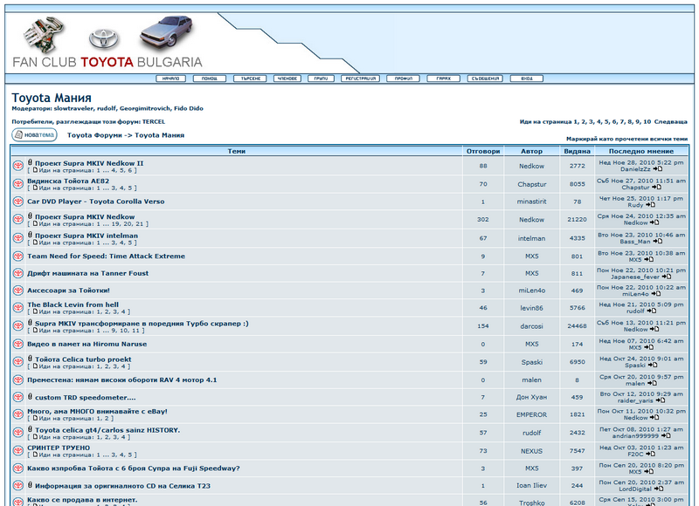
Task: Open the ПРОФИЛ navigation button
Action: coord(403,79)
